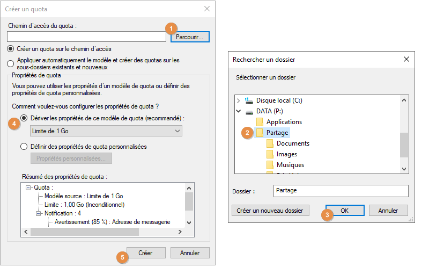
Task: Click 'Créer un nouveau dossier' button
Action: [270, 211]
